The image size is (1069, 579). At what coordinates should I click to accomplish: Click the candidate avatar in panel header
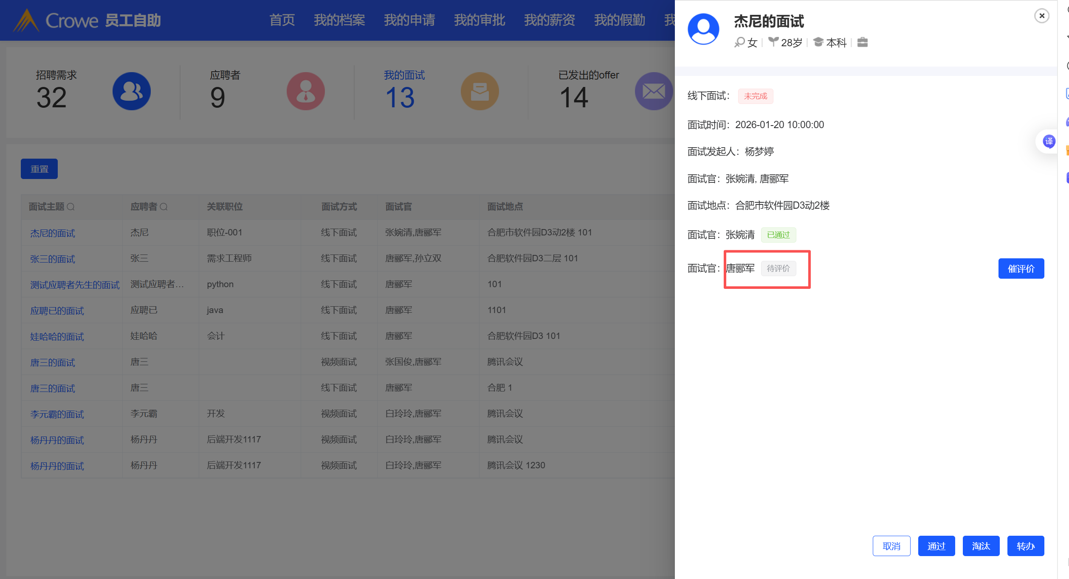coord(703,29)
